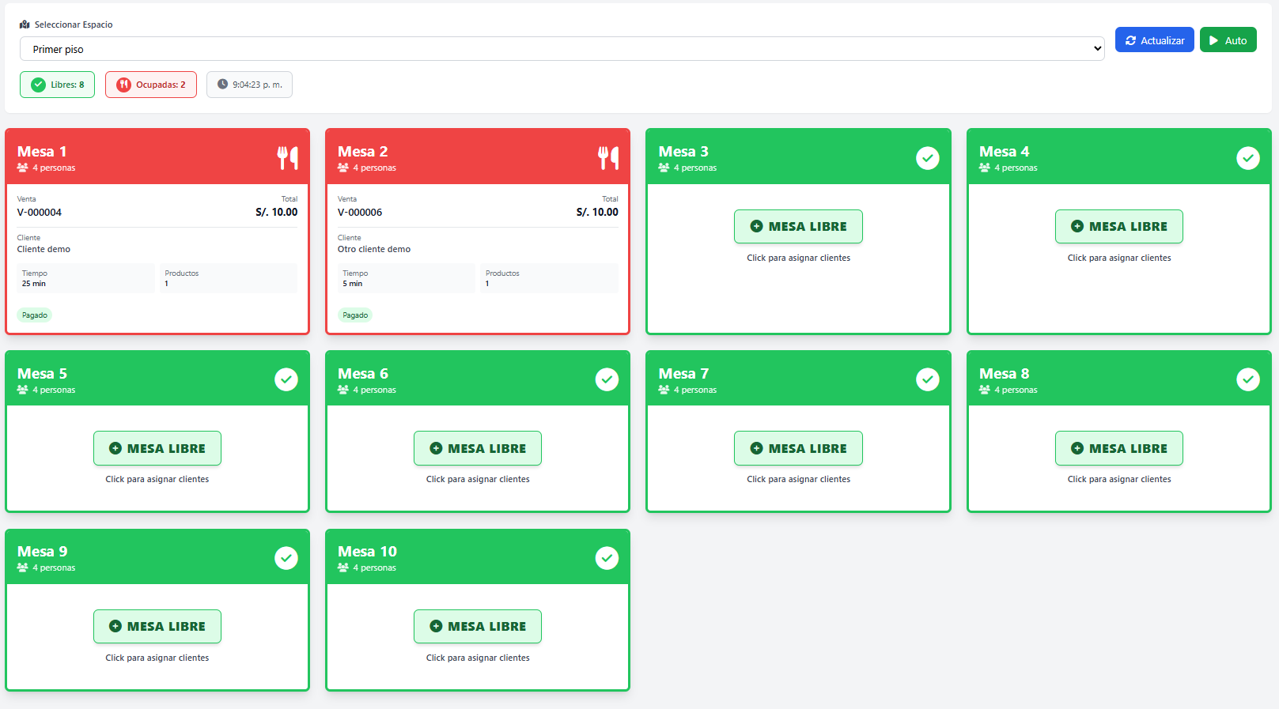This screenshot has height=709, width=1279.
Task: Assign clients via MESA LIBRE on Mesa 3
Action: coord(798,227)
